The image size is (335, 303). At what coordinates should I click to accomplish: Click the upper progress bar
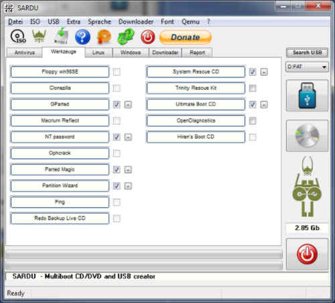point(144,254)
